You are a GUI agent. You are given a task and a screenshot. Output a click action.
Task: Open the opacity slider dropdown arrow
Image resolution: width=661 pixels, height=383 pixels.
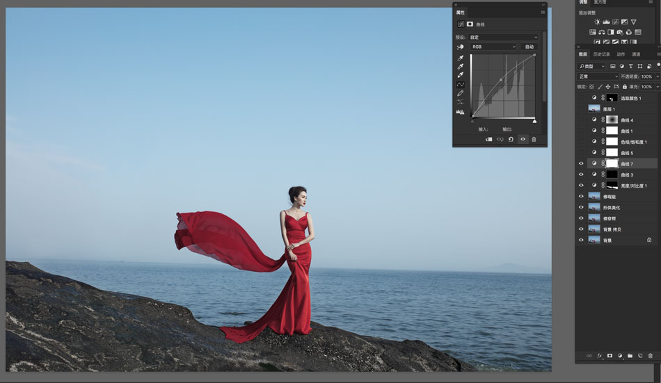658,76
